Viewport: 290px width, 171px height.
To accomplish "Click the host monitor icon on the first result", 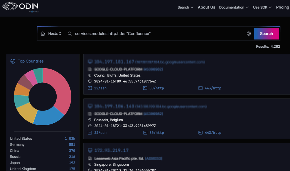I will pyautogui.click(x=90, y=61).
